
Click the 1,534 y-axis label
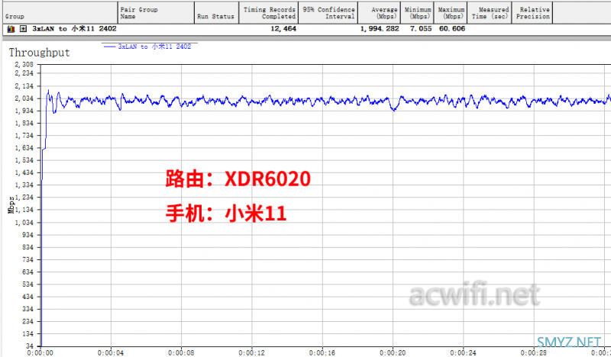coord(24,160)
